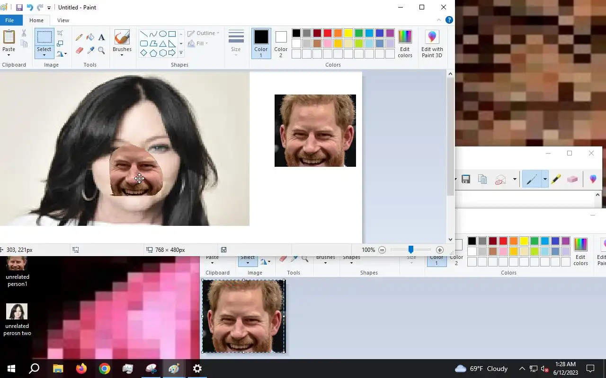Screen dimensions: 606x378
Task: Open the shape Fill dropdown
Action: pos(198,43)
